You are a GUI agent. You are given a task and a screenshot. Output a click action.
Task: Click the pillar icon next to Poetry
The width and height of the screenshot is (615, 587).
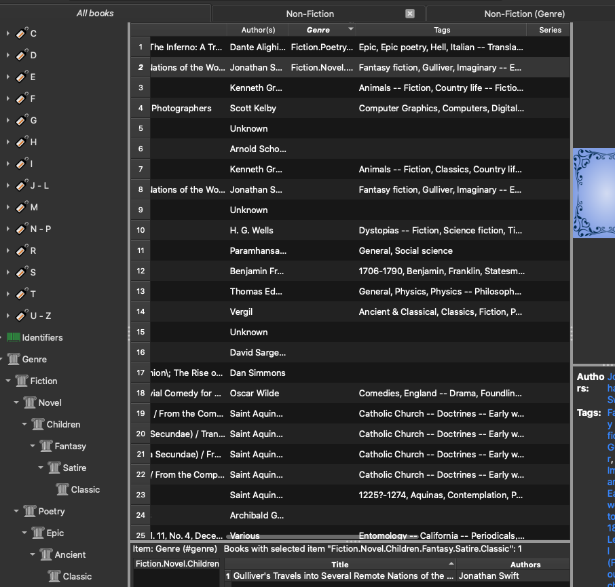[x=30, y=511]
